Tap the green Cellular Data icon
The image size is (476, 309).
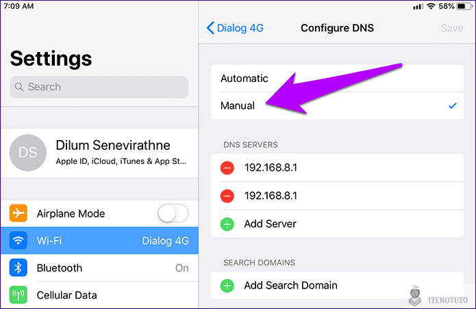(18, 295)
